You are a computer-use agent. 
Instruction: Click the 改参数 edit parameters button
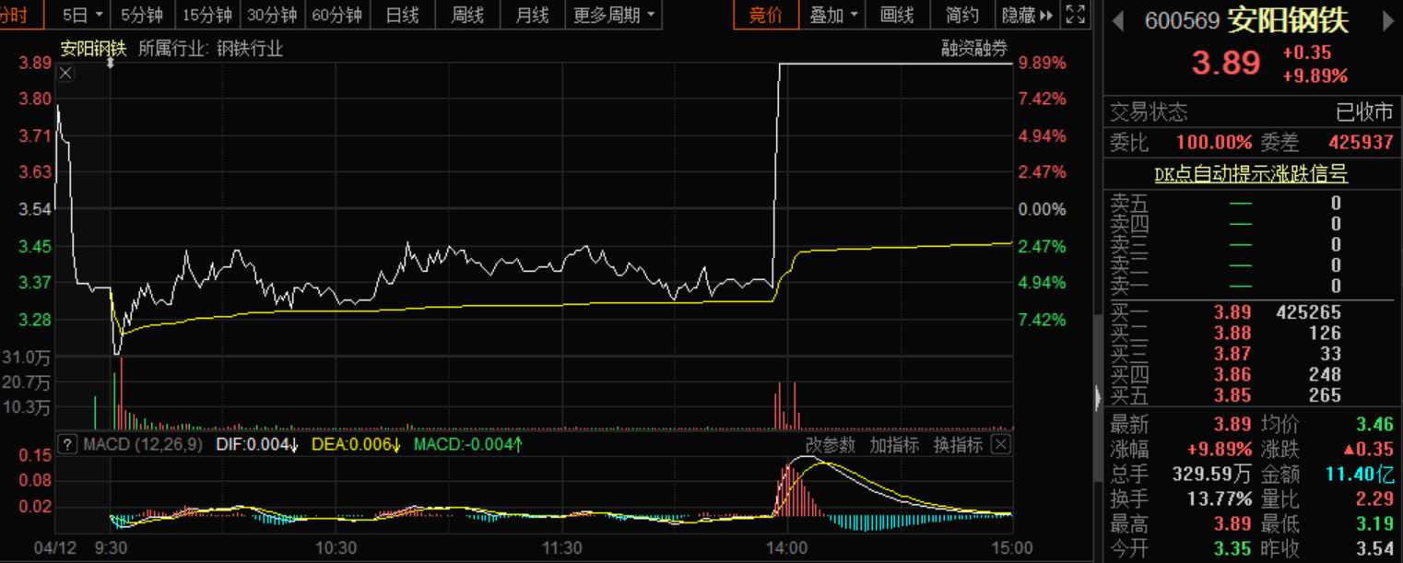point(831,445)
